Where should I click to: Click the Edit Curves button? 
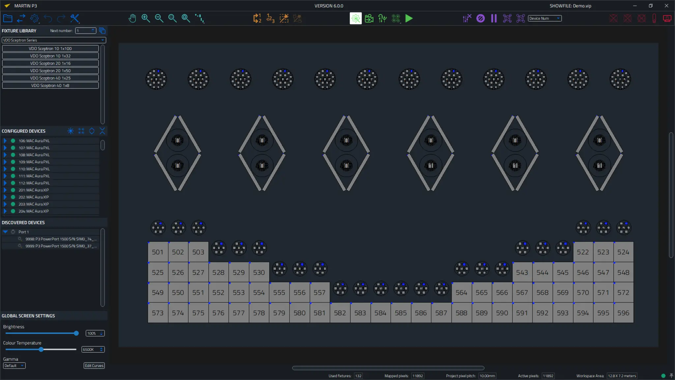[94, 365]
